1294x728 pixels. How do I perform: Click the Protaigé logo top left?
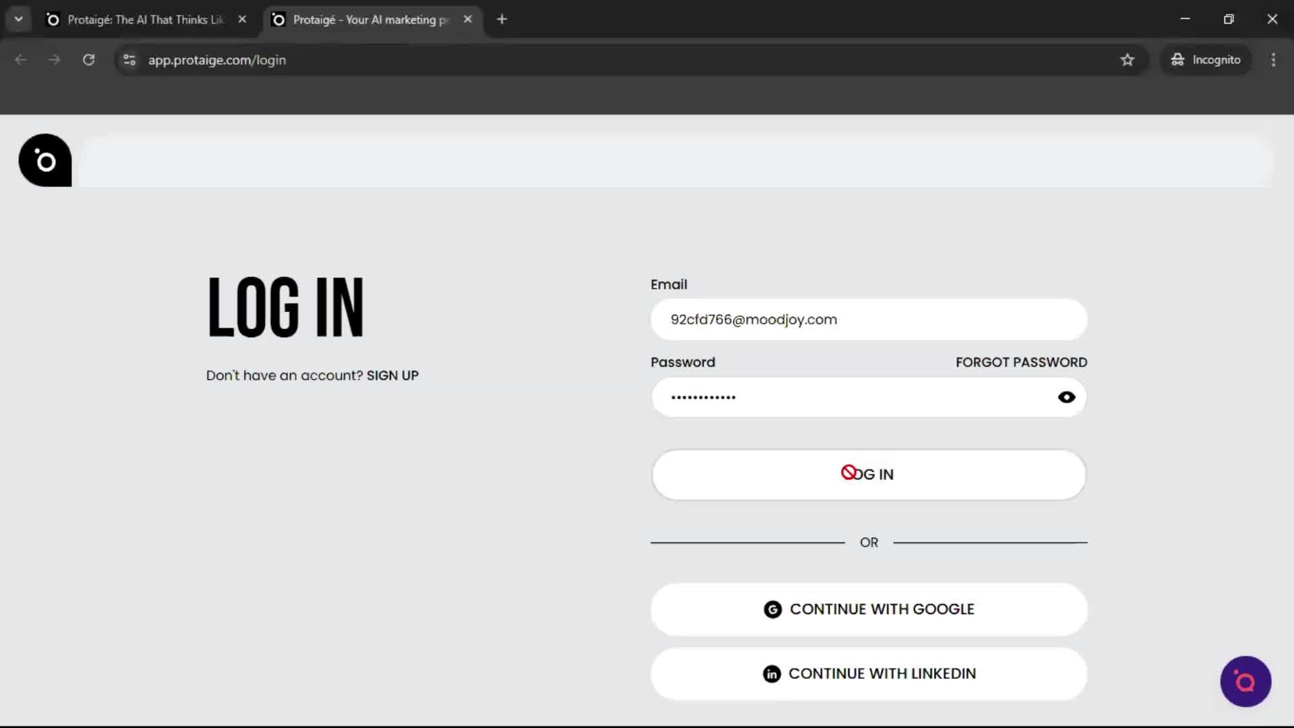(44, 160)
